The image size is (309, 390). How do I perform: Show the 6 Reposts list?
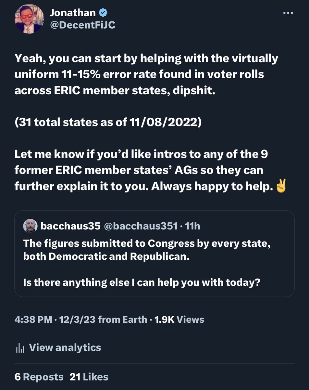(39, 377)
